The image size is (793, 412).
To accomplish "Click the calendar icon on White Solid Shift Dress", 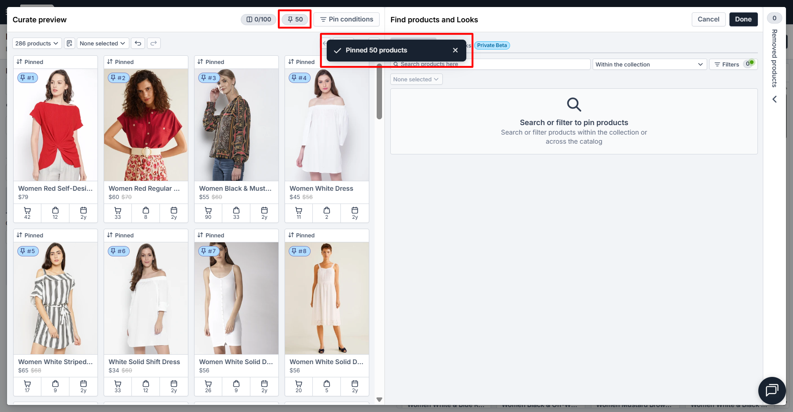I will (174, 384).
